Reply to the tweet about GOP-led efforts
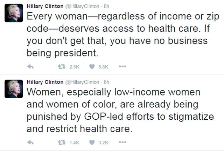The image size is (224, 152). tap(30, 142)
